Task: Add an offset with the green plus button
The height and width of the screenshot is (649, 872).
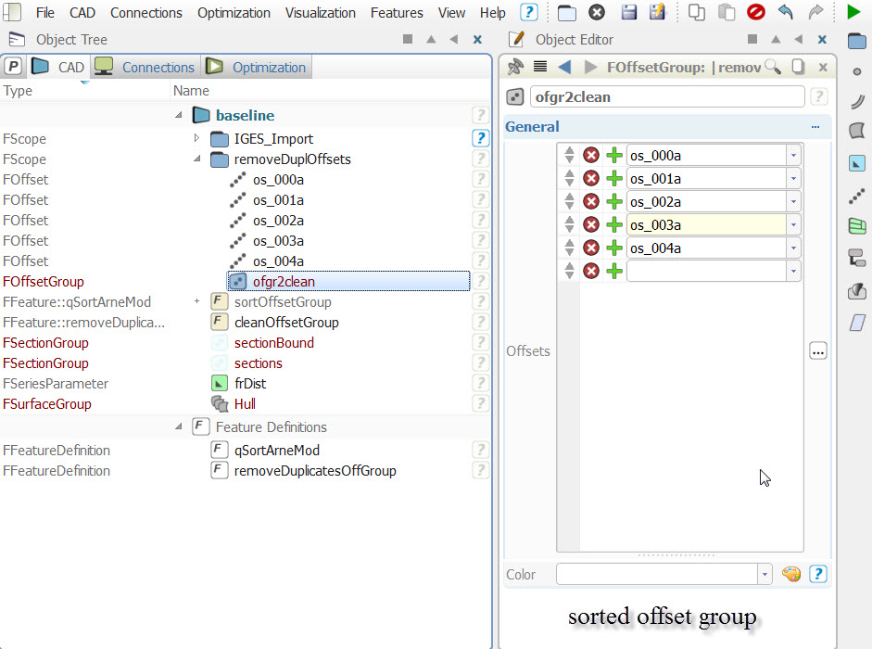Action: click(614, 155)
